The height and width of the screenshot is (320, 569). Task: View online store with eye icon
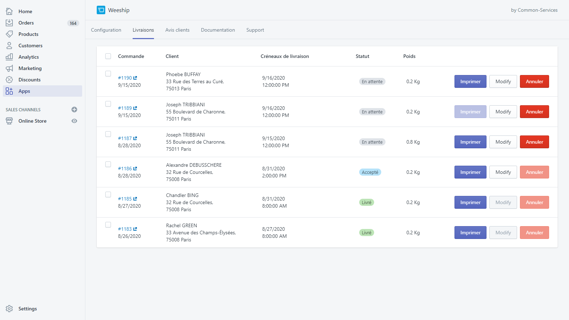[74, 121]
